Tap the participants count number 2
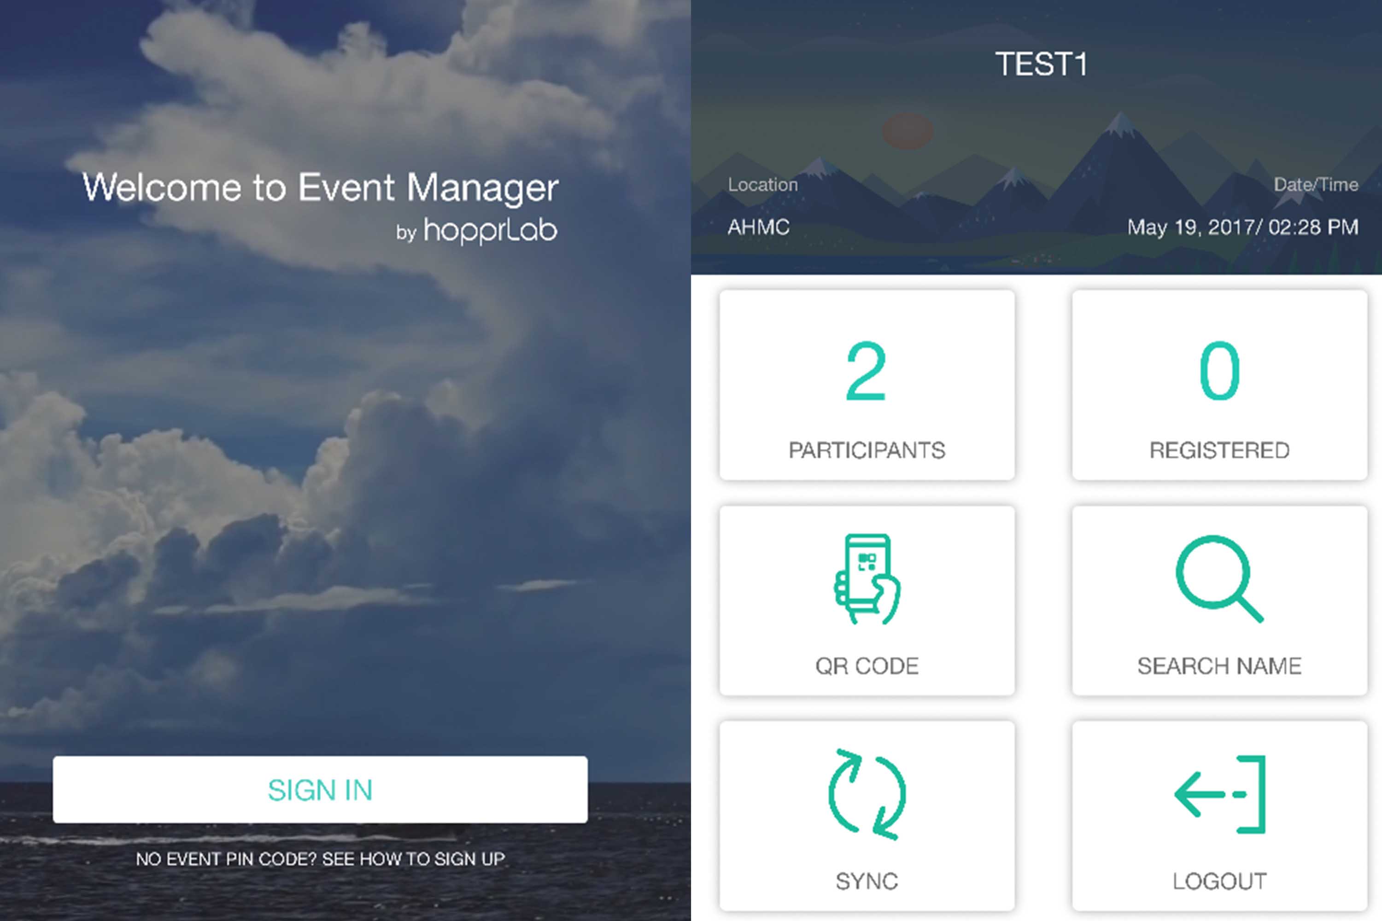Screen dimensions: 1382x921 point(866,371)
